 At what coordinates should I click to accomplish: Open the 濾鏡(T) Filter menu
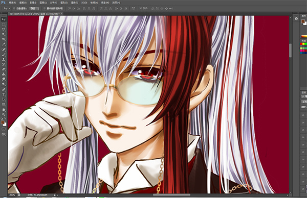(74, 3)
